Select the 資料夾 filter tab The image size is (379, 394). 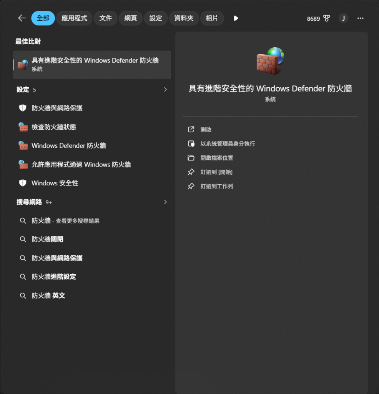[184, 18]
